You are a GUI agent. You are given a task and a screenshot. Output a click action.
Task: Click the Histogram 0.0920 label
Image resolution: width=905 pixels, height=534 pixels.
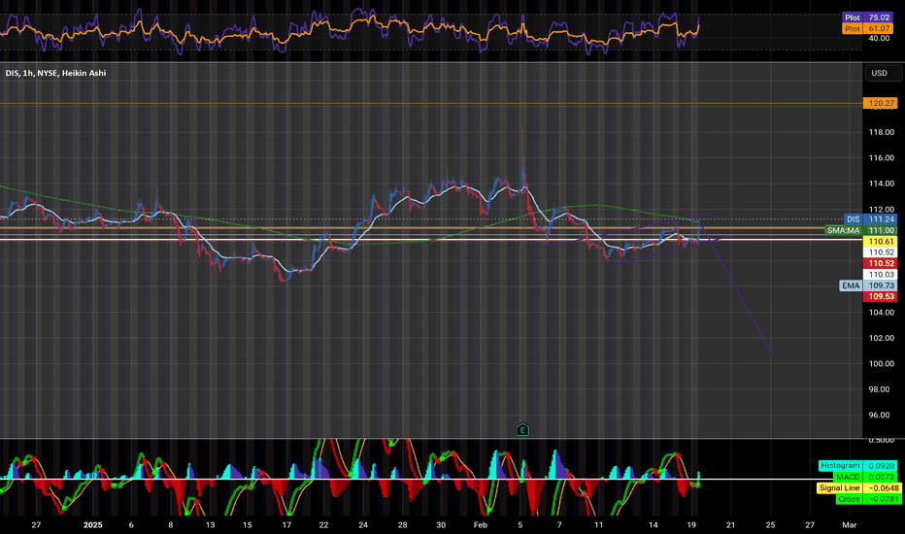pyautogui.click(x=857, y=466)
